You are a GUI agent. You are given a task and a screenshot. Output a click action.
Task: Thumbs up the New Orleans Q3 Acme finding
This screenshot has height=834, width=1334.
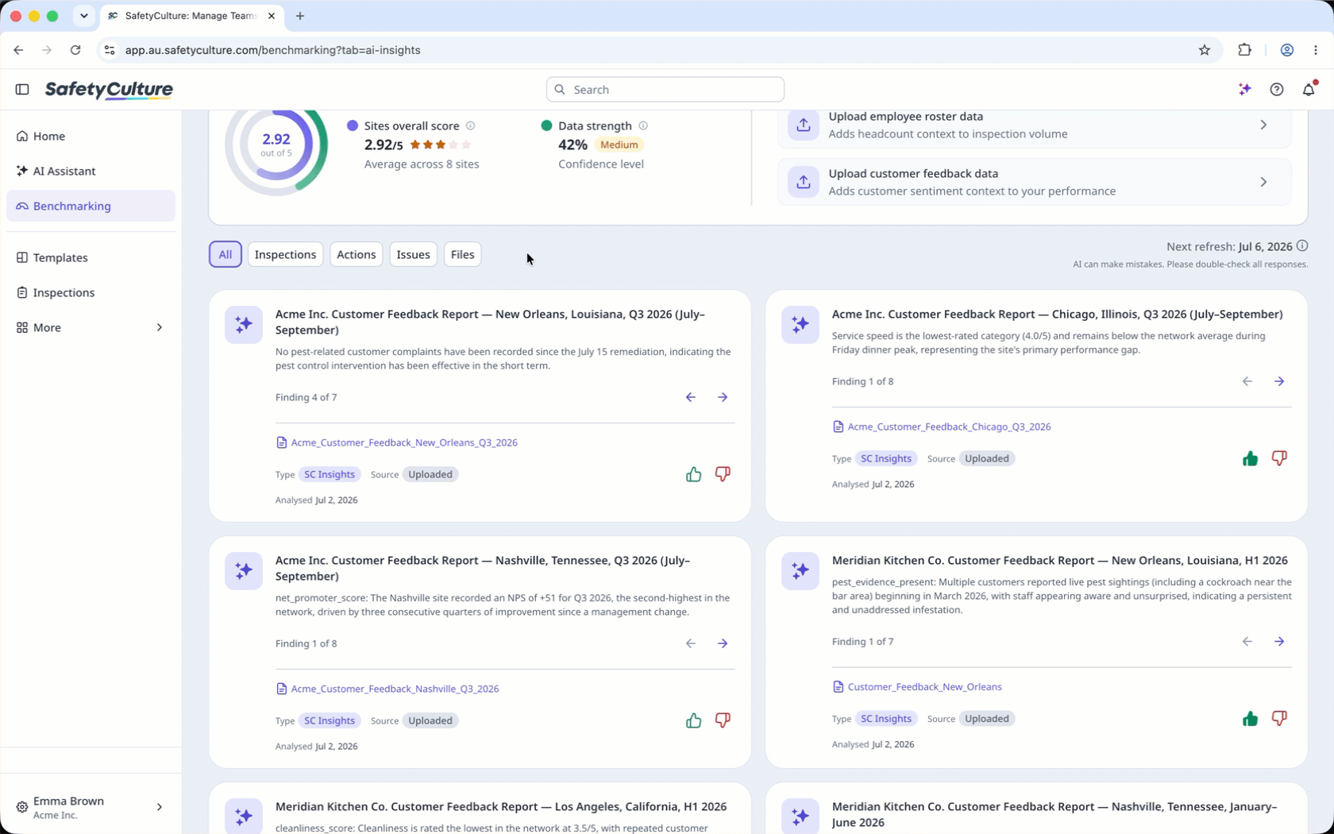point(693,474)
